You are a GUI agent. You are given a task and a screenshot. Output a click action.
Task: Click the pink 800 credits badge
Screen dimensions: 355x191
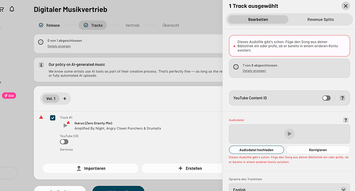point(9,95)
